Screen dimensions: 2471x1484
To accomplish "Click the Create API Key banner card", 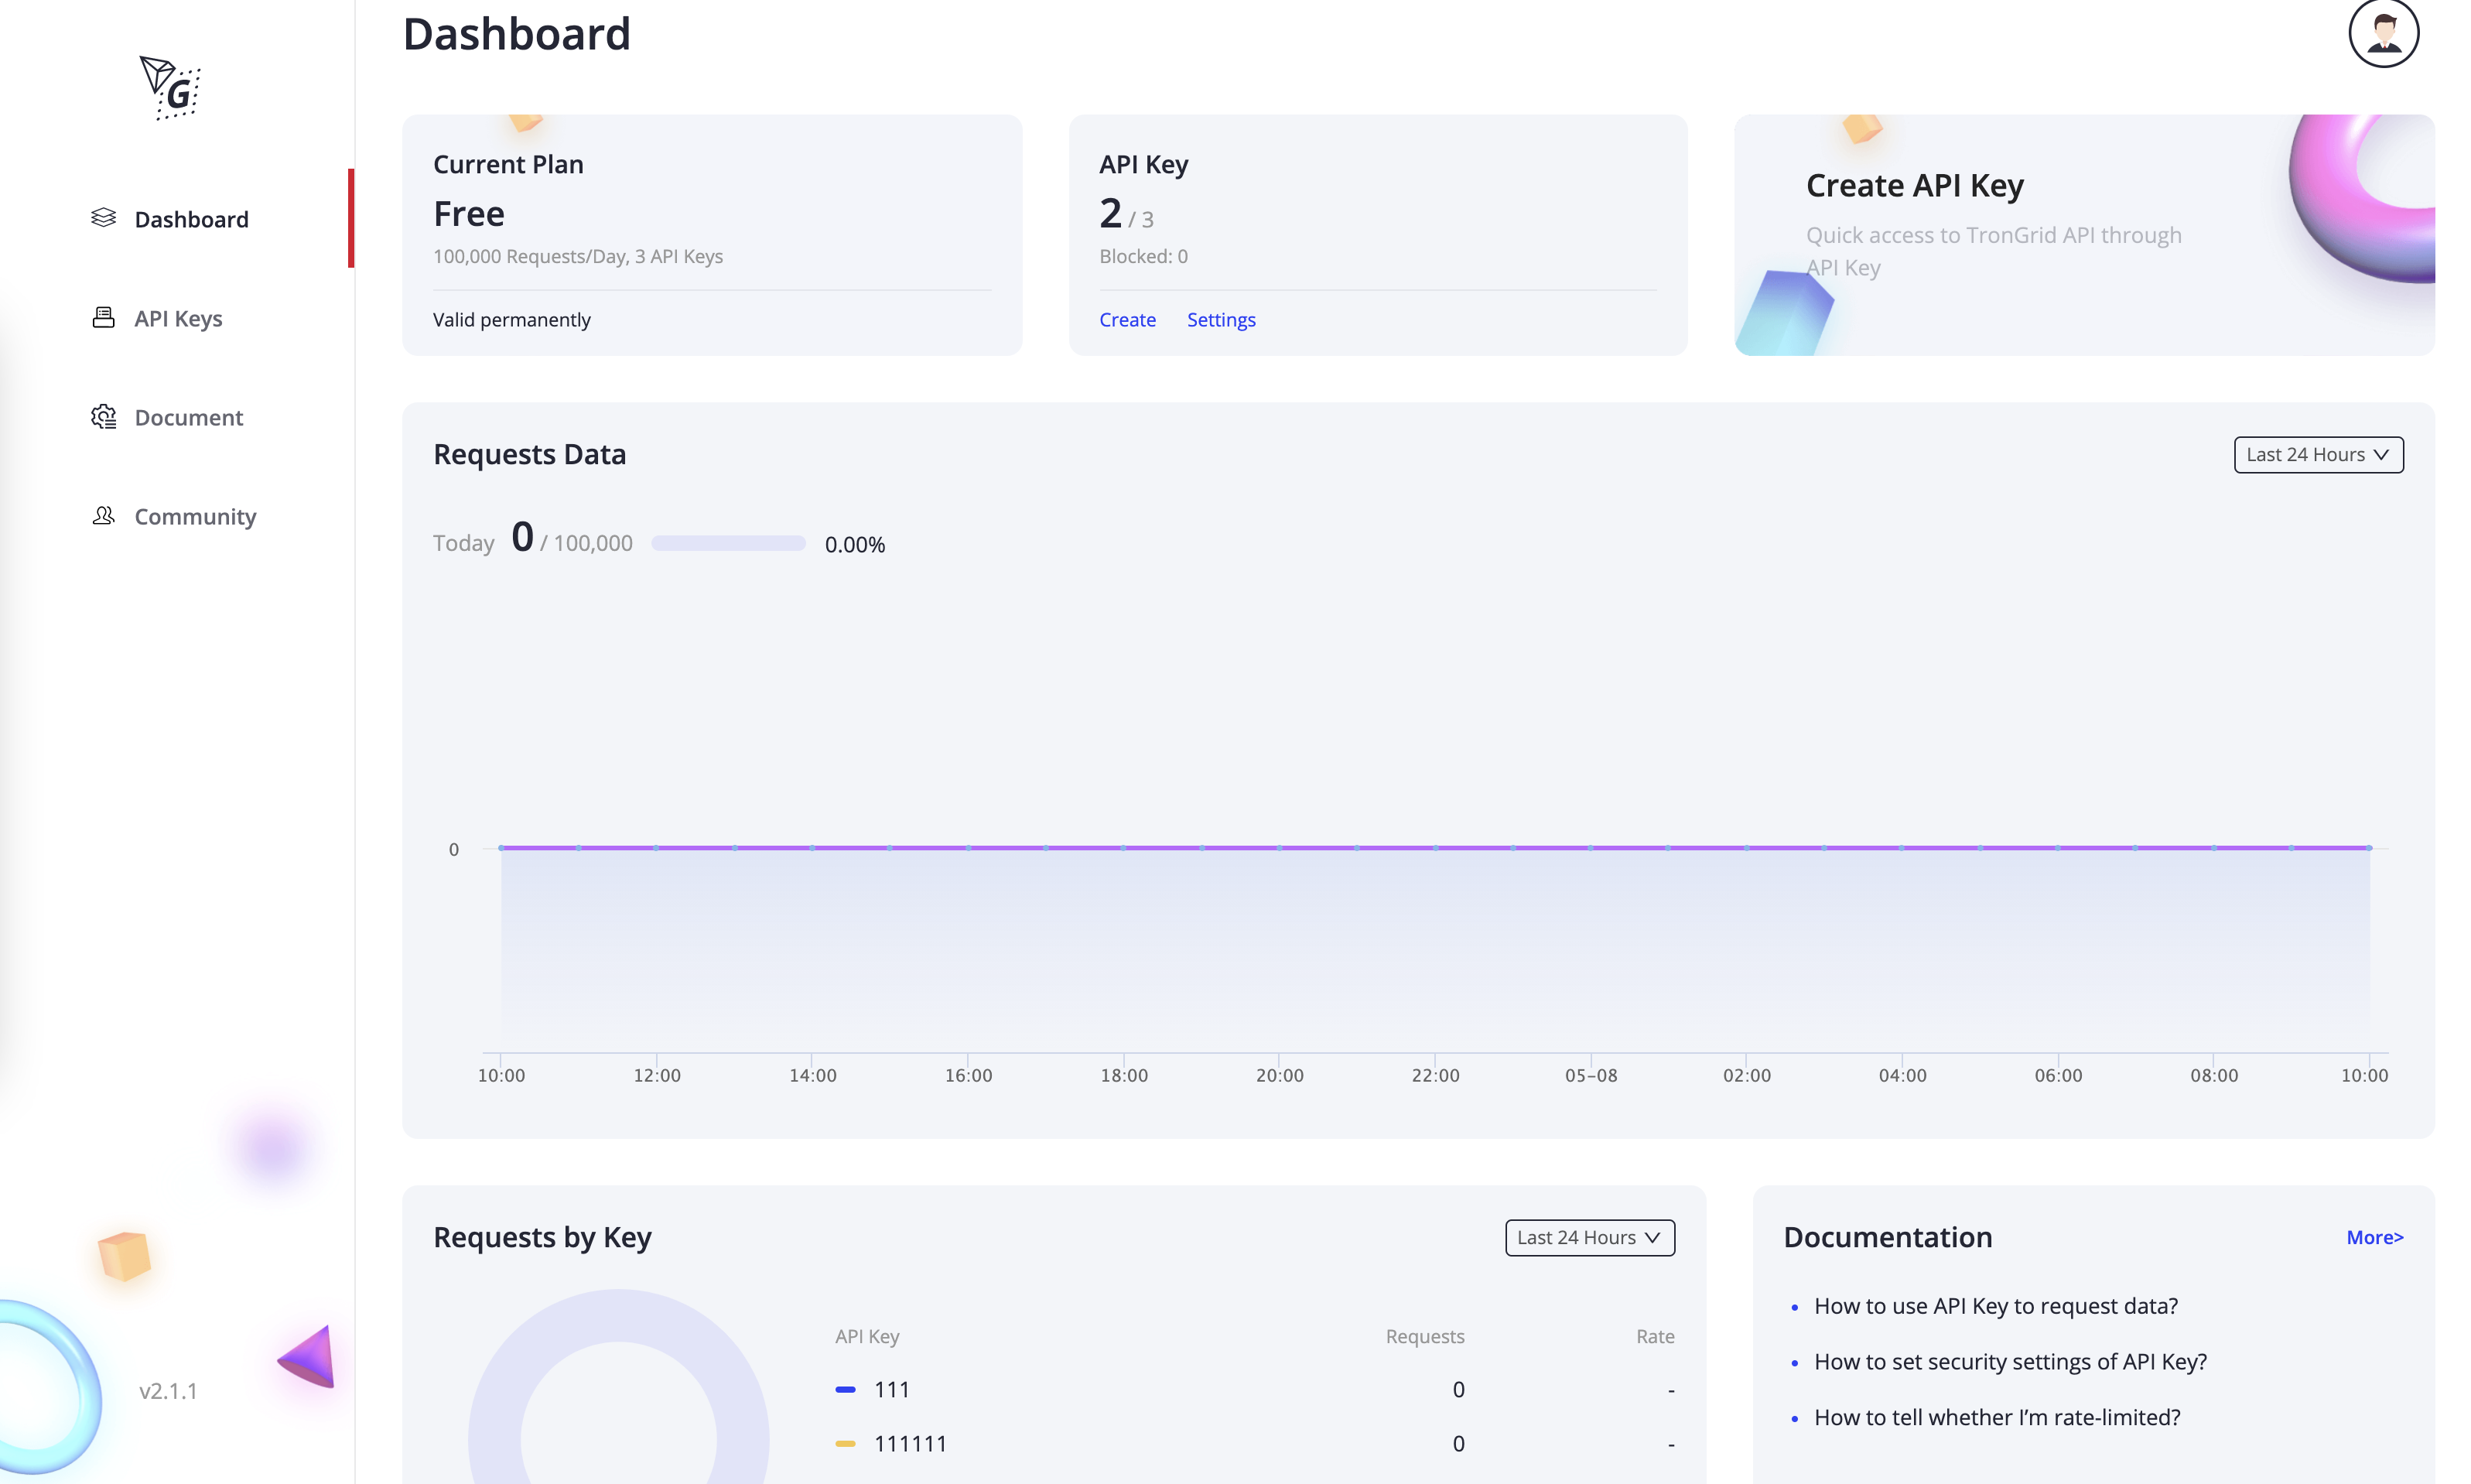I will 2084,235.
